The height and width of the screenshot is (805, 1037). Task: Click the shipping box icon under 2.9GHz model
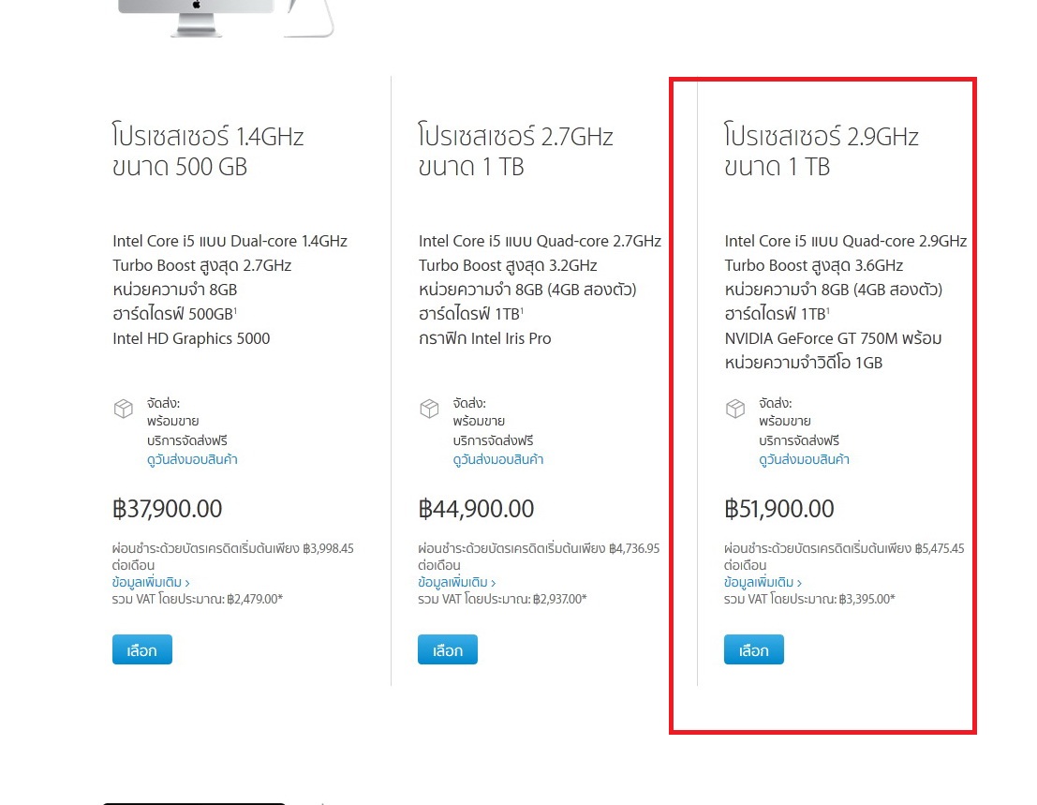pyautogui.click(x=735, y=410)
